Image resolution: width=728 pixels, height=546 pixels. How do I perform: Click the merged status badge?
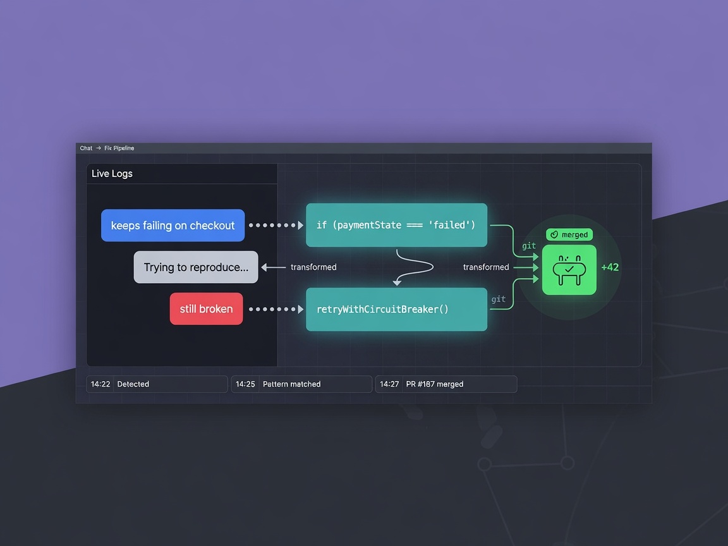coord(569,234)
